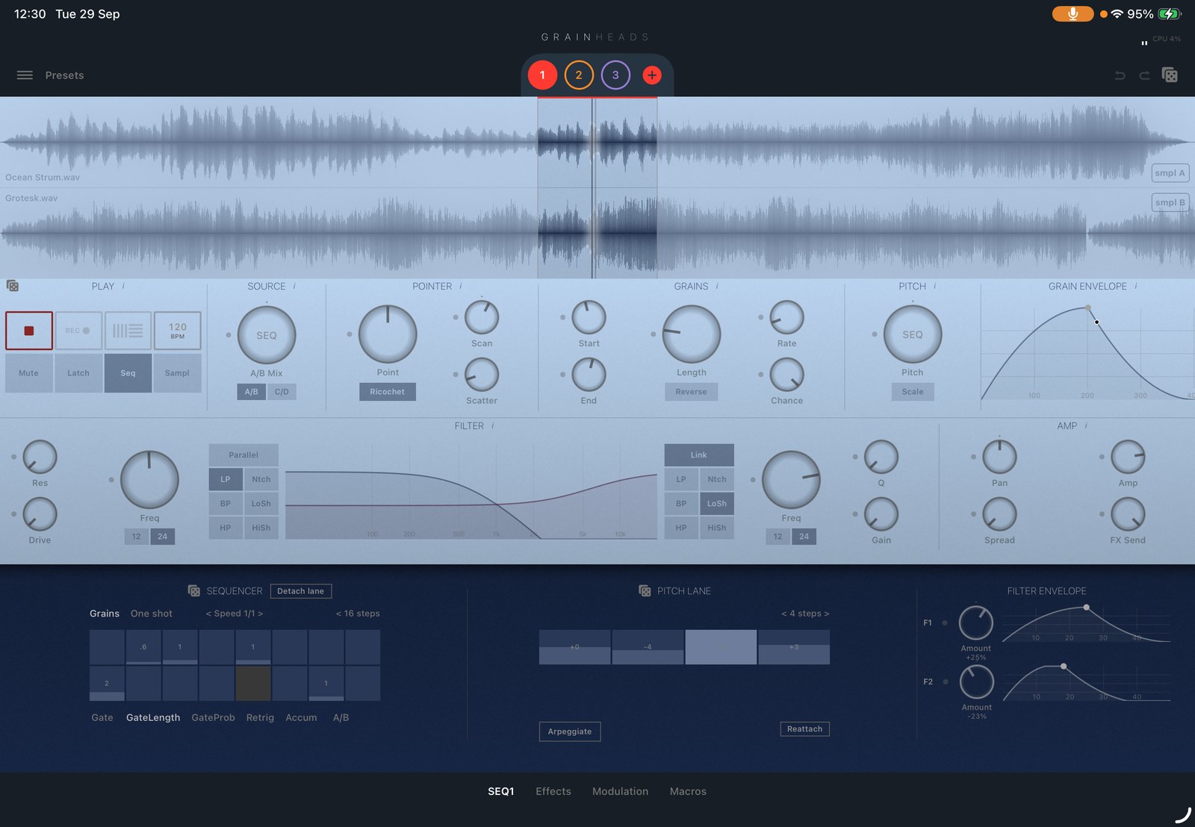Click the redo arrow icon
This screenshot has width=1195, height=827.
click(1143, 75)
